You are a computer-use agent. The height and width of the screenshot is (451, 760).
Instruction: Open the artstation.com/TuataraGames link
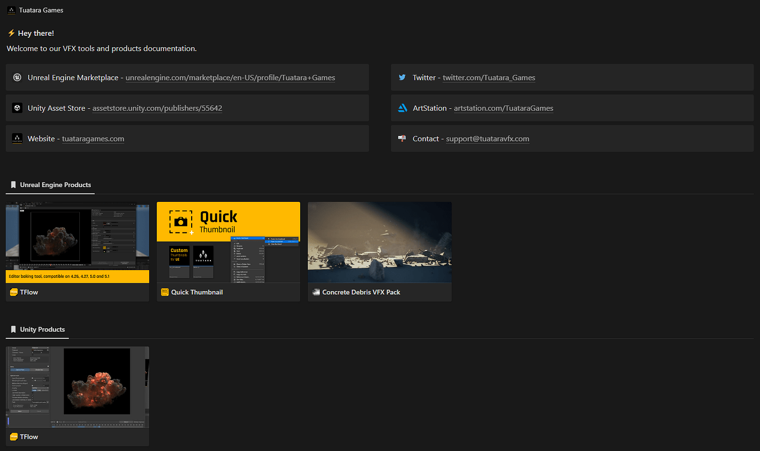[x=503, y=108]
